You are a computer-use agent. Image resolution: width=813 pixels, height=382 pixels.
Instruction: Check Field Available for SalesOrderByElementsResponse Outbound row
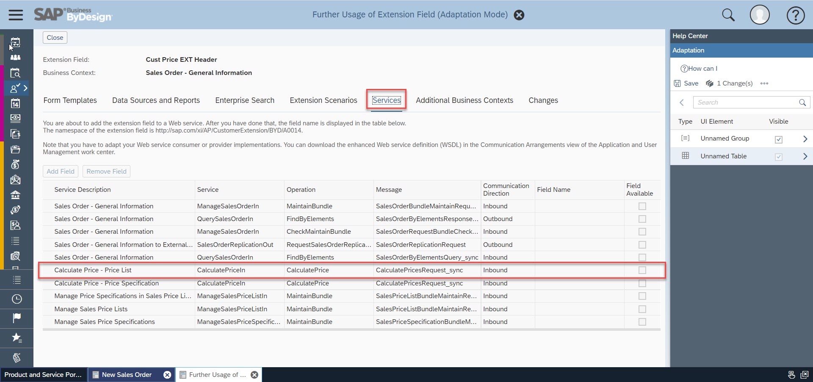point(642,219)
